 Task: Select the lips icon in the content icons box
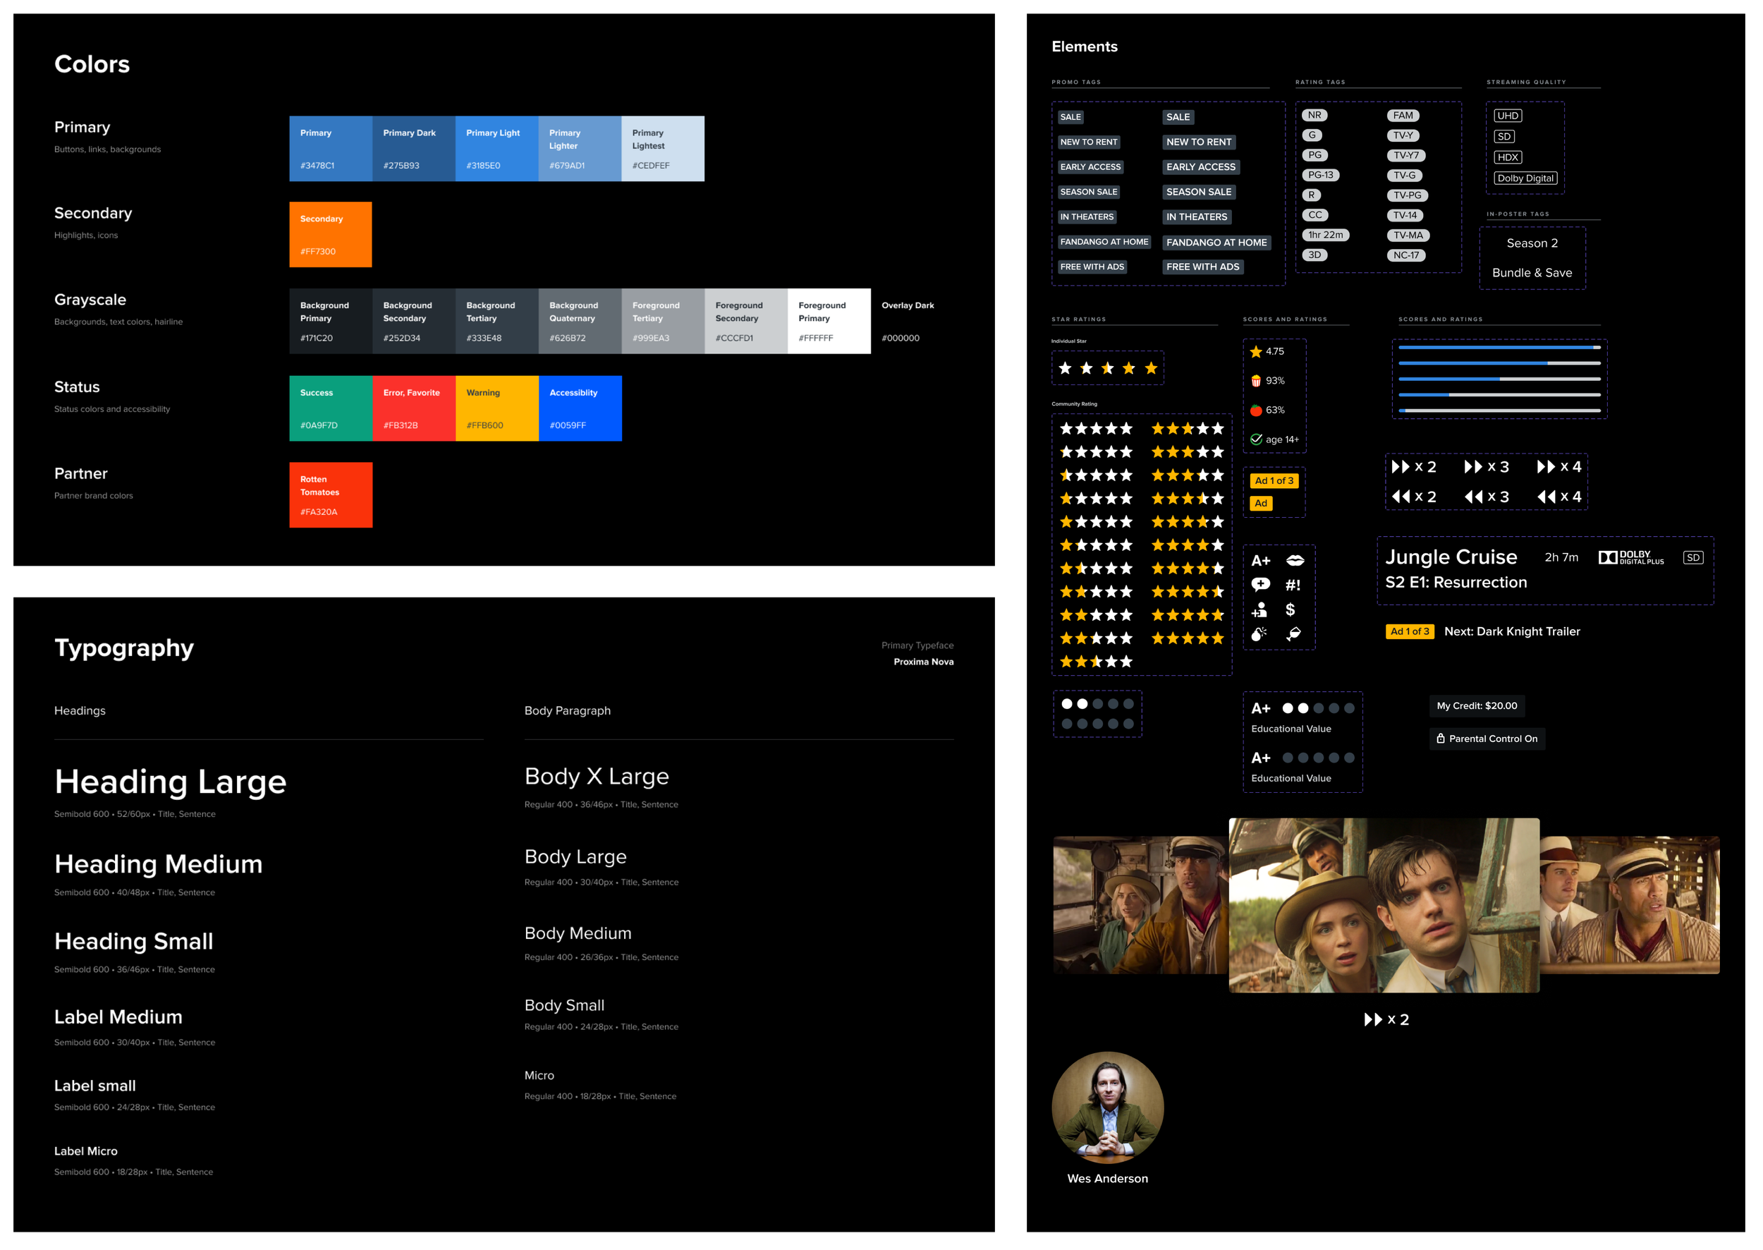1295,560
